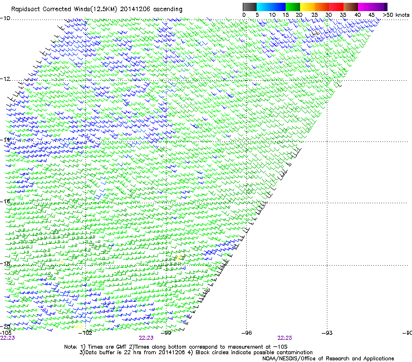Click the yellow 20-25 knots color segment
The height and width of the screenshot is (362, 412).
[307, 7]
